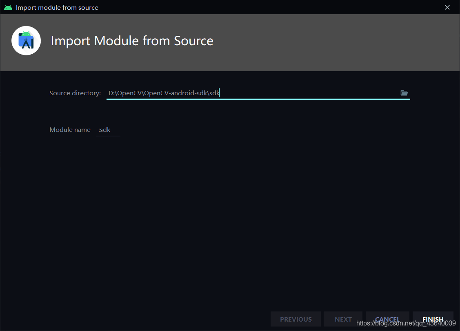
Task: Click the 'Source directory:' label
Action: coord(75,93)
